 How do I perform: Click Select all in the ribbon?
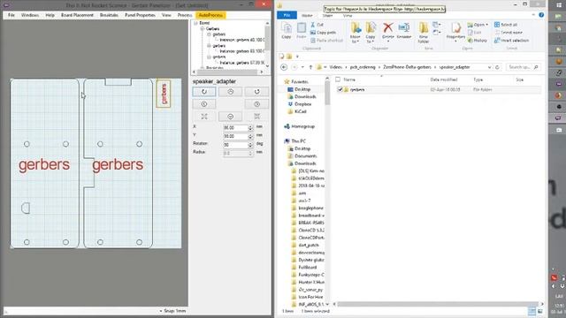[506, 25]
